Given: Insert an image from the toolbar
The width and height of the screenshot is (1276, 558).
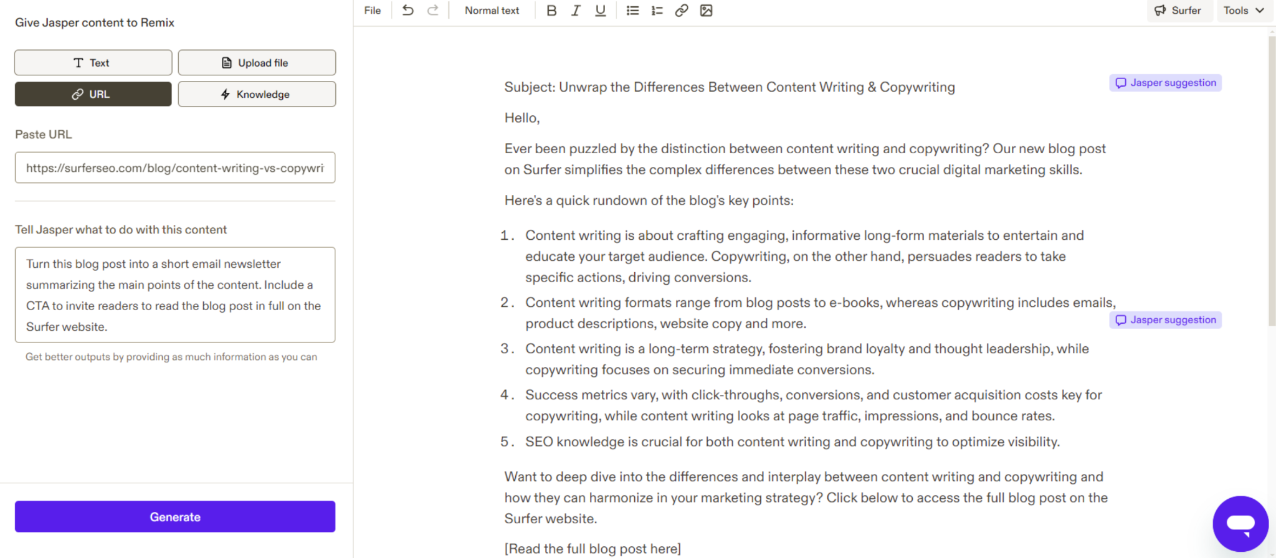Looking at the screenshot, I should point(706,11).
